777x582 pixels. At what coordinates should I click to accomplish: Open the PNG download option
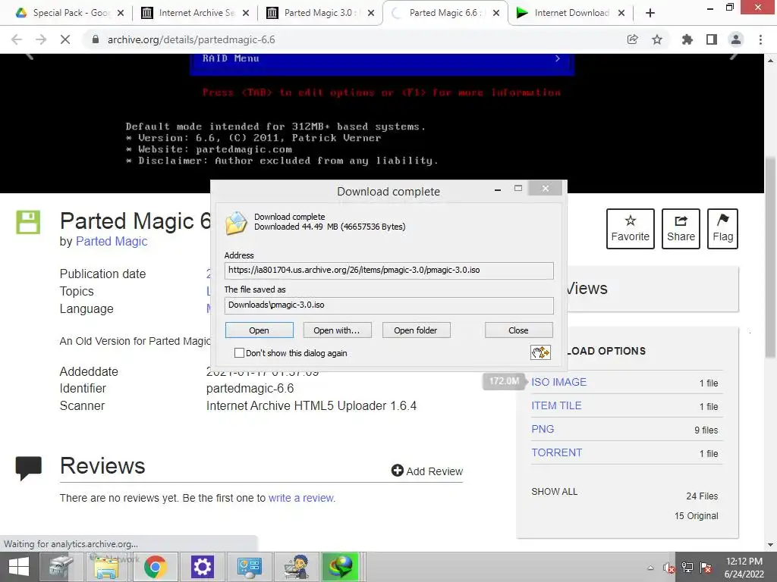543,429
